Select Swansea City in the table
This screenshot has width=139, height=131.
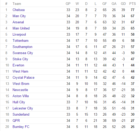[23, 53]
